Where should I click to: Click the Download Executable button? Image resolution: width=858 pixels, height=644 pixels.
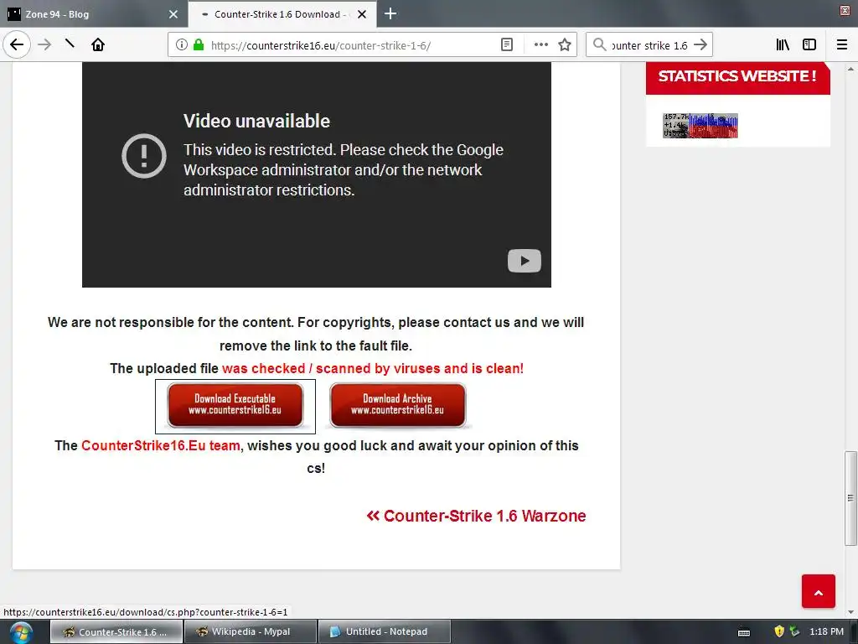[x=235, y=405]
